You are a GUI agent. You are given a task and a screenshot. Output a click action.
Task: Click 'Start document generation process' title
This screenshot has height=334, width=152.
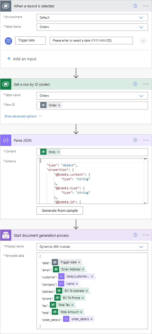click(x=41, y=235)
